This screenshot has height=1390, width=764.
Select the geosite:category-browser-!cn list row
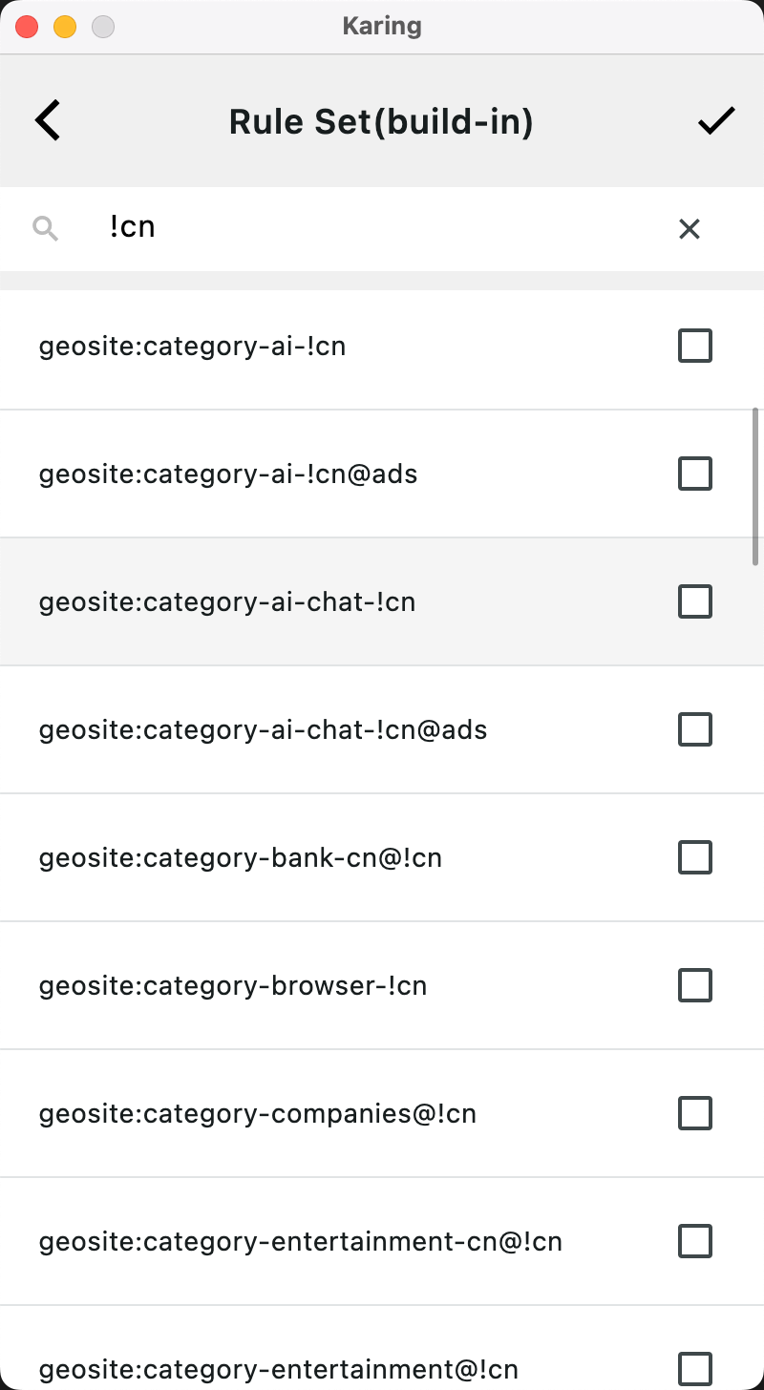pyautogui.click(x=382, y=985)
